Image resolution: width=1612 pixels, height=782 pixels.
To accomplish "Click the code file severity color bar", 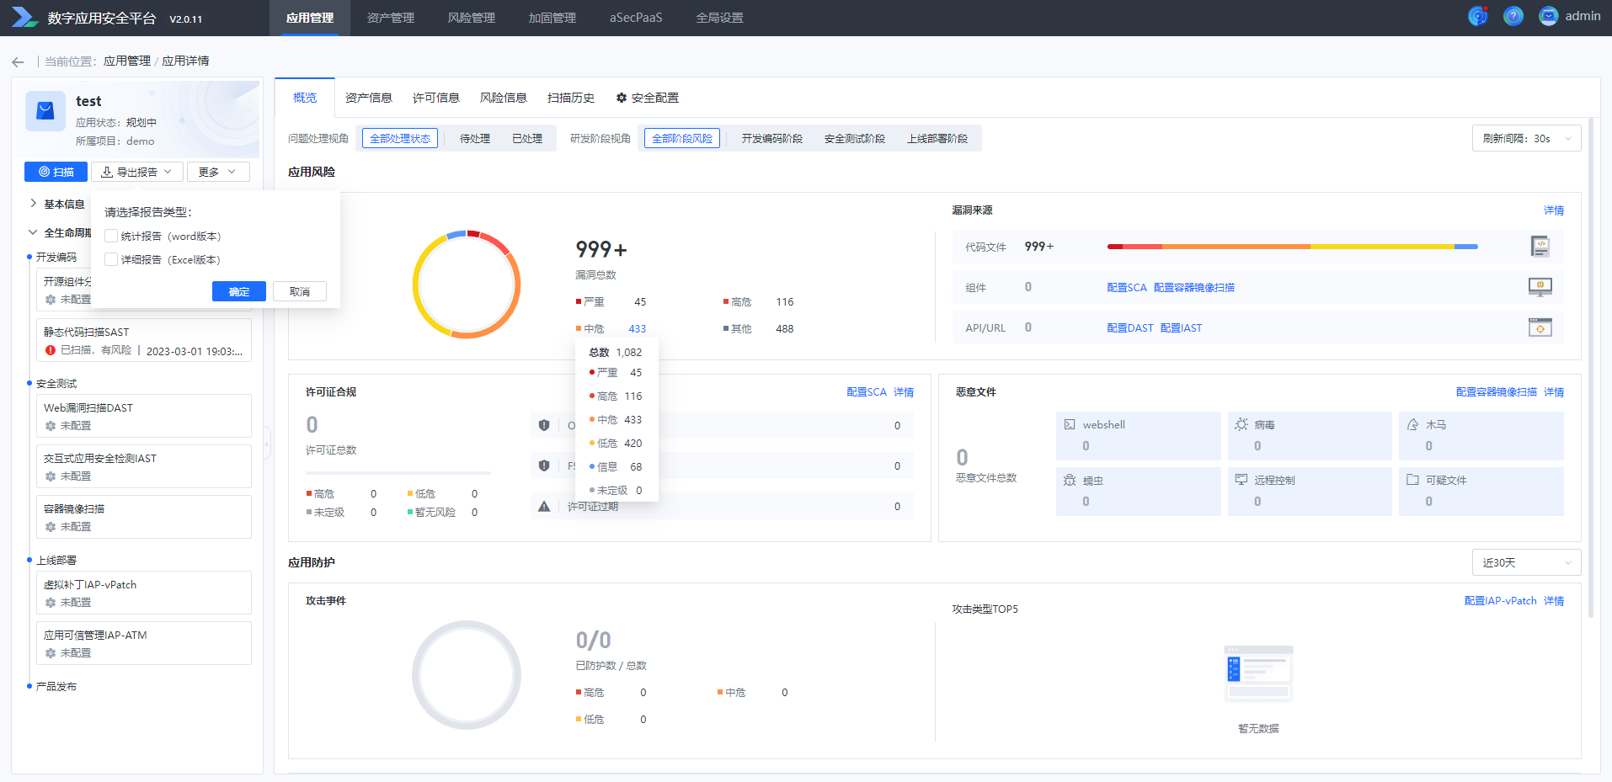I will [x=1292, y=247].
